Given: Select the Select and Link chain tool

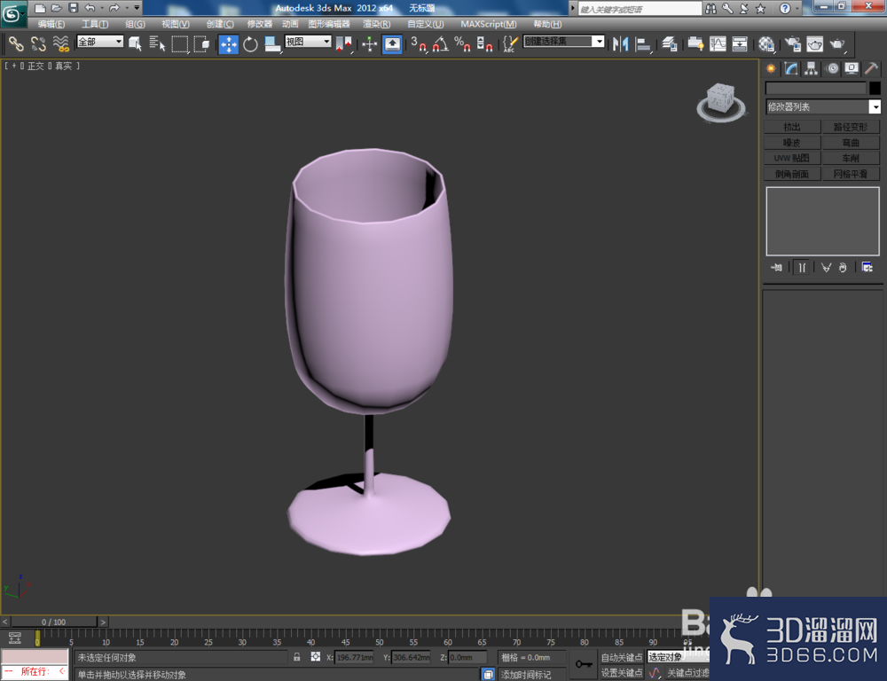Looking at the screenshot, I should click(16, 43).
